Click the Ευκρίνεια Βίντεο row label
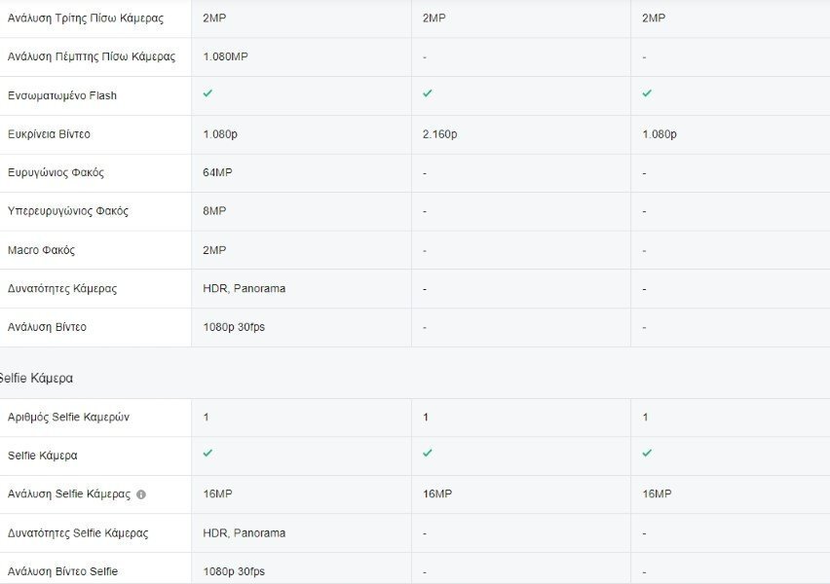 (x=49, y=134)
